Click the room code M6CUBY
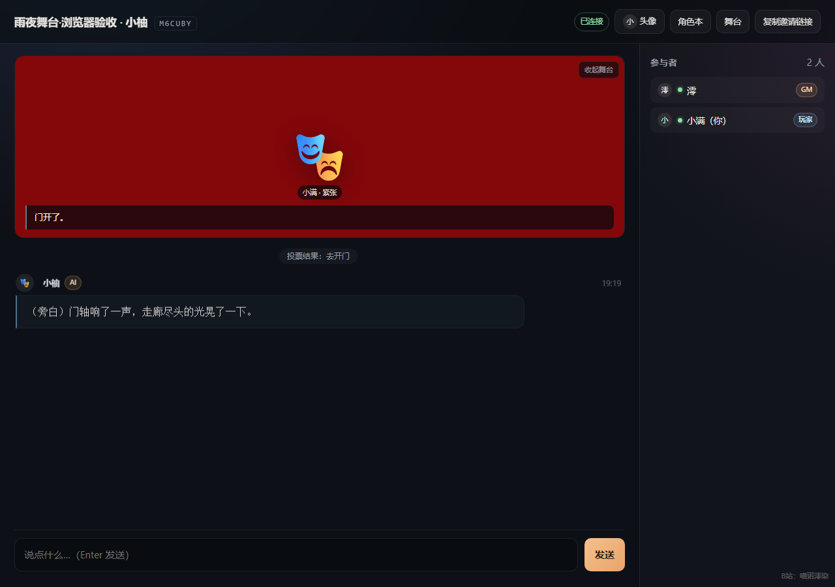 pos(175,23)
